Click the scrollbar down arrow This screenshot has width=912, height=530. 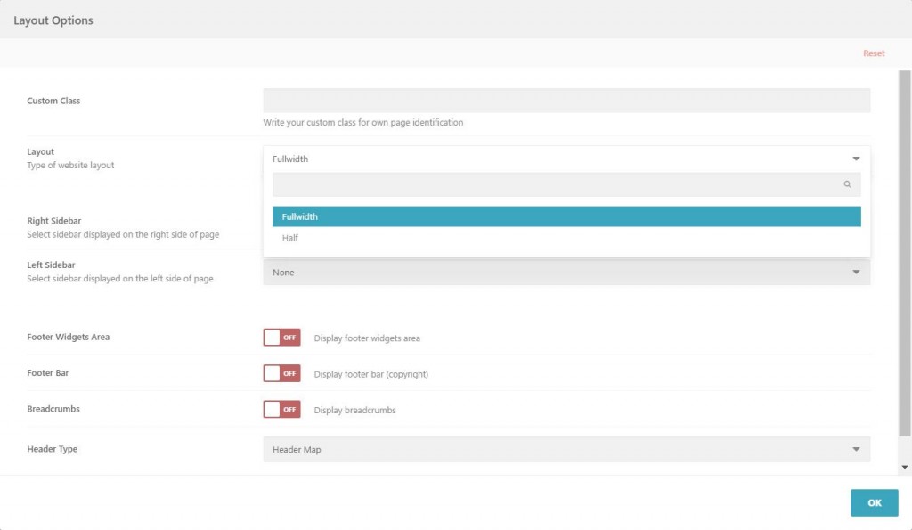pyautogui.click(x=905, y=467)
